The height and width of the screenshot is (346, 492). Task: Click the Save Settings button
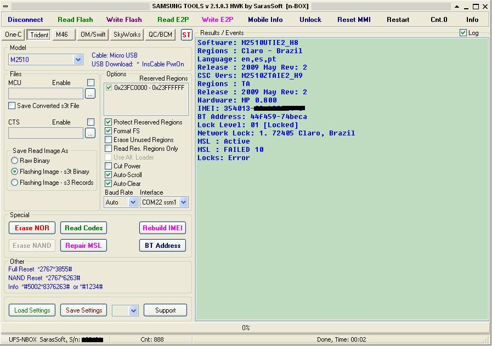84,310
